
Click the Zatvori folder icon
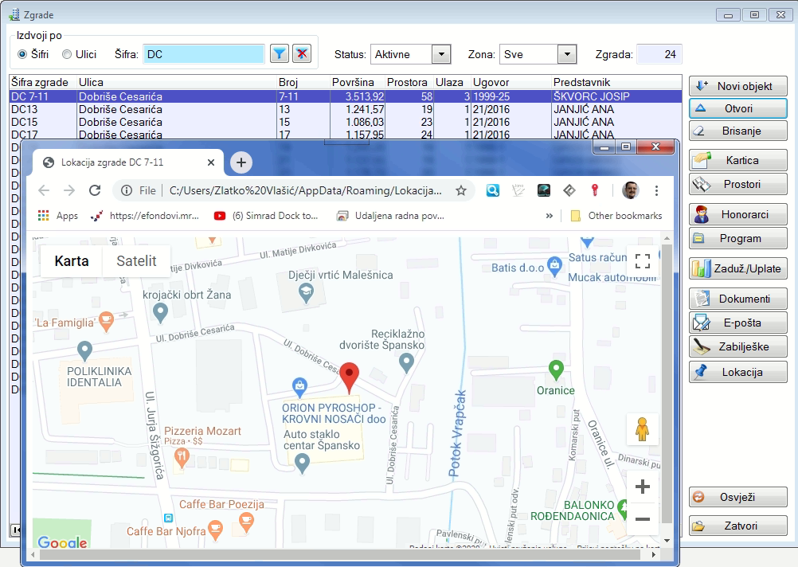point(698,526)
